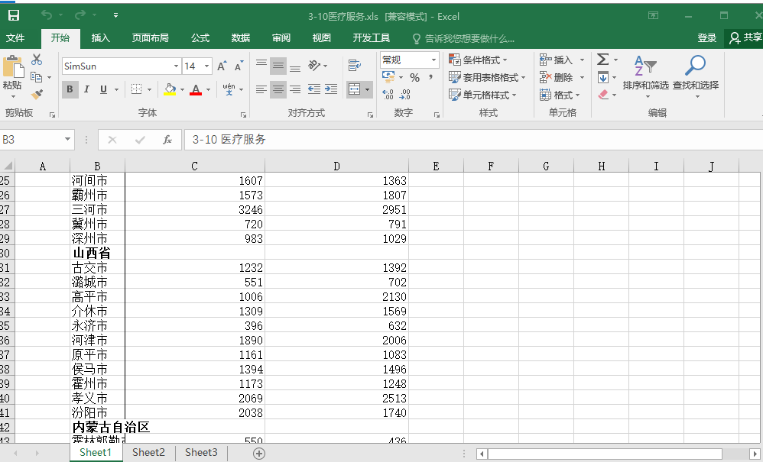Click the Fill down-arrow icon

603,77
